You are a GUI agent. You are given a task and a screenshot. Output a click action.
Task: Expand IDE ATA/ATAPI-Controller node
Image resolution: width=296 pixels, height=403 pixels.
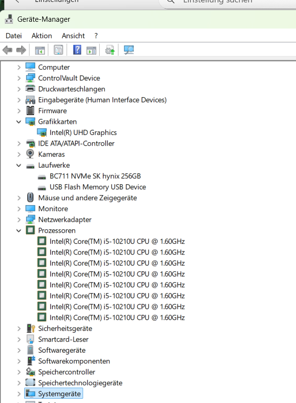pos(19,143)
